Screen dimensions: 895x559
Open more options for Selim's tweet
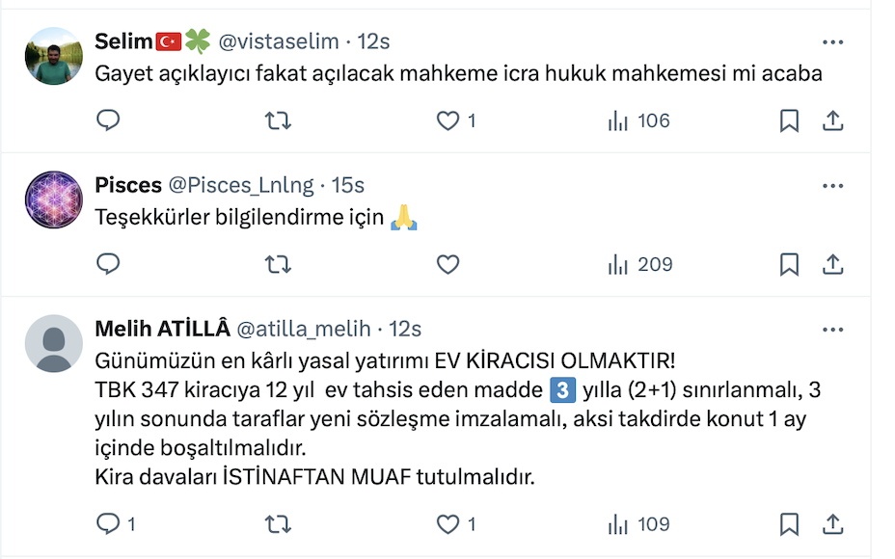(x=832, y=42)
